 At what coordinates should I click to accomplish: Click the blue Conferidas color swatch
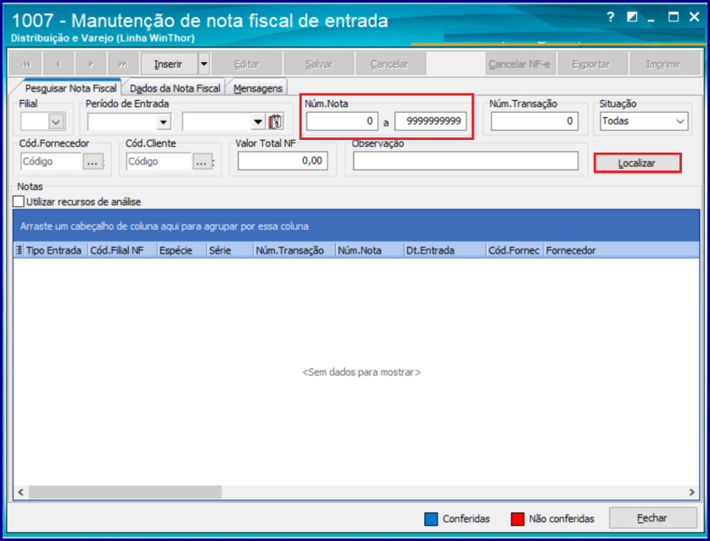431,519
